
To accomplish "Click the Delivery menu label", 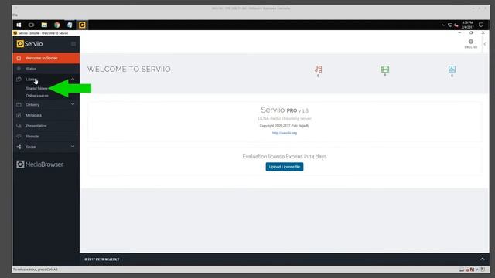I will (x=32, y=105).
